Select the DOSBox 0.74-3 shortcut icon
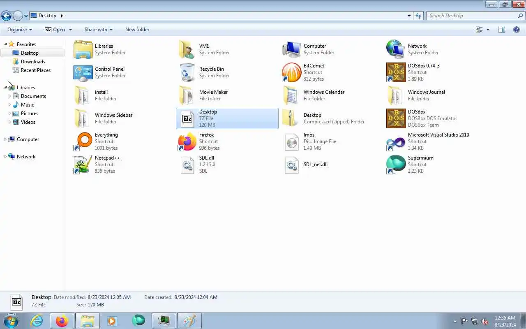Viewport: 526px width, 329px height. coord(396,72)
